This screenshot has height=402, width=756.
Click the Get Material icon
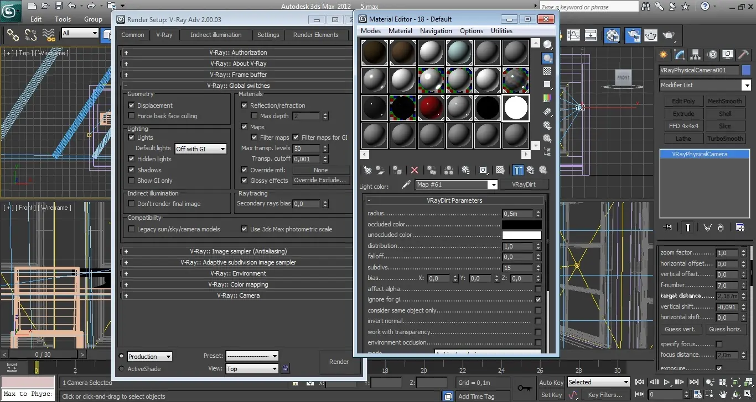click(x=366, y=170)
